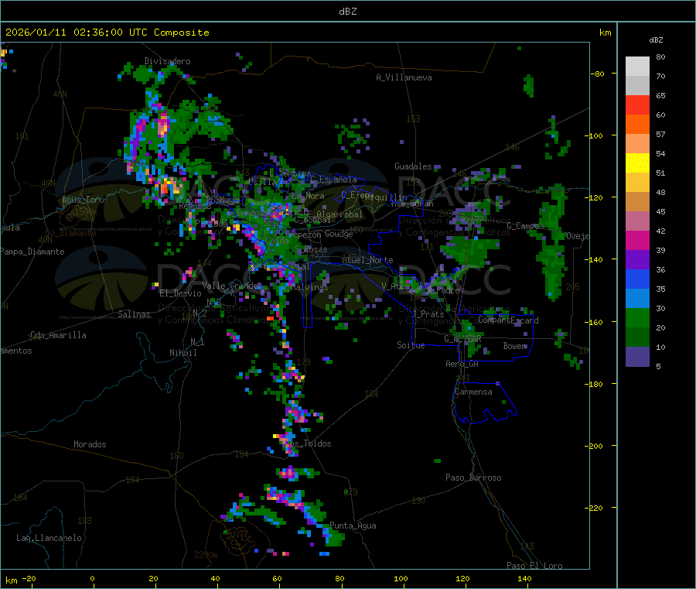This screenshot has width=696, height=589.
Task: Click the timestamp 2026/01/11 02:36:00 UTC Composite
Action: point(107,33)
